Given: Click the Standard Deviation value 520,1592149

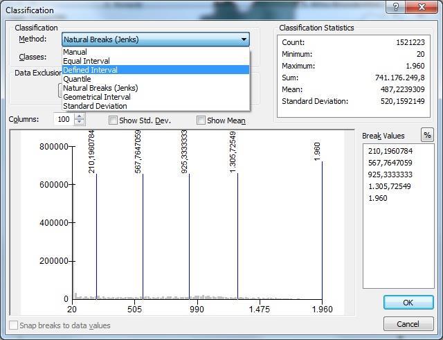Looking at the screenshot, I should [402, 102].
